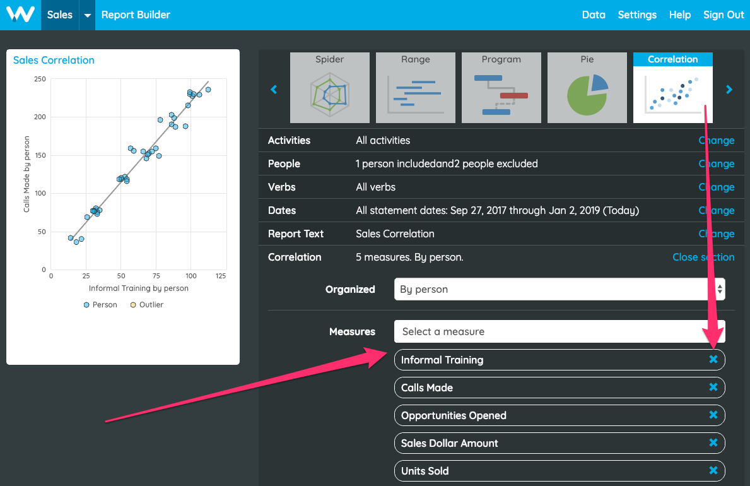Click the Calls Made by person axis label
Viewport: 750px width, 486px height.
(26, 174)
